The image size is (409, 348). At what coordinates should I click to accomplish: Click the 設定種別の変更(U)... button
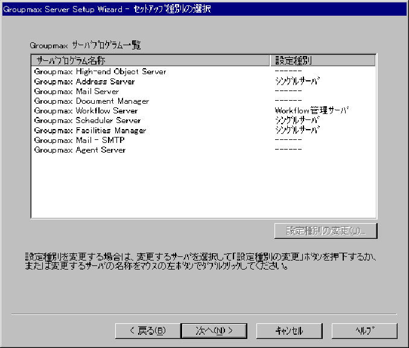click(326, 231)
